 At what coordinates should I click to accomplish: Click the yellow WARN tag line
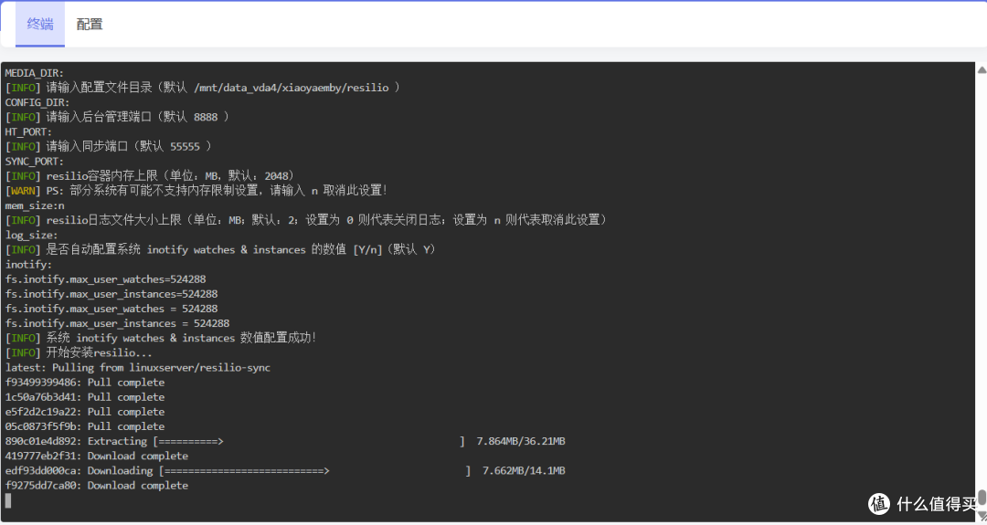196,191
